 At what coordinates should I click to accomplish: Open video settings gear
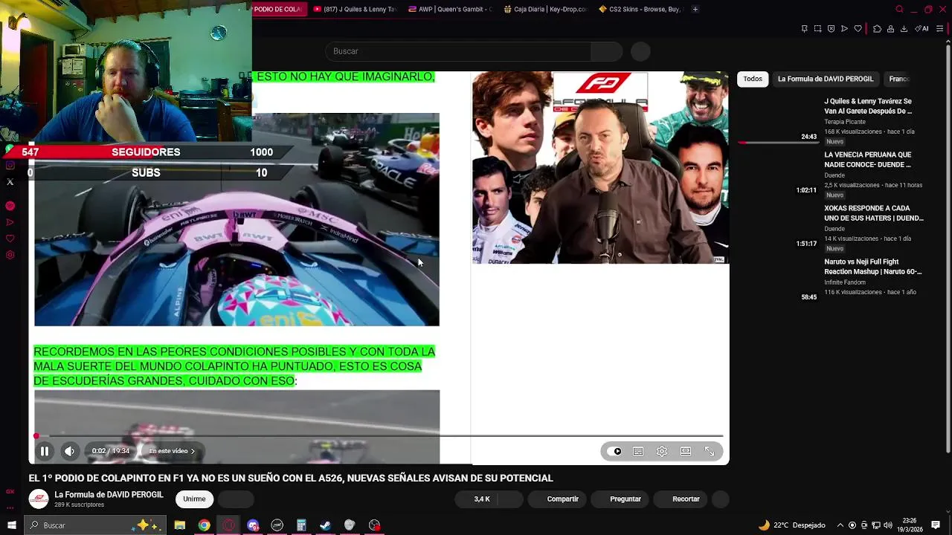pos(662,451)
